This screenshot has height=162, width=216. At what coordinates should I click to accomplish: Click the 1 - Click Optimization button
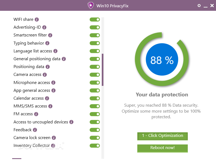(x=163, y=136)
